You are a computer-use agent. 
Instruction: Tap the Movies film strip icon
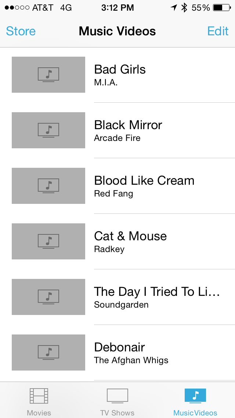(x=39, y=396)
